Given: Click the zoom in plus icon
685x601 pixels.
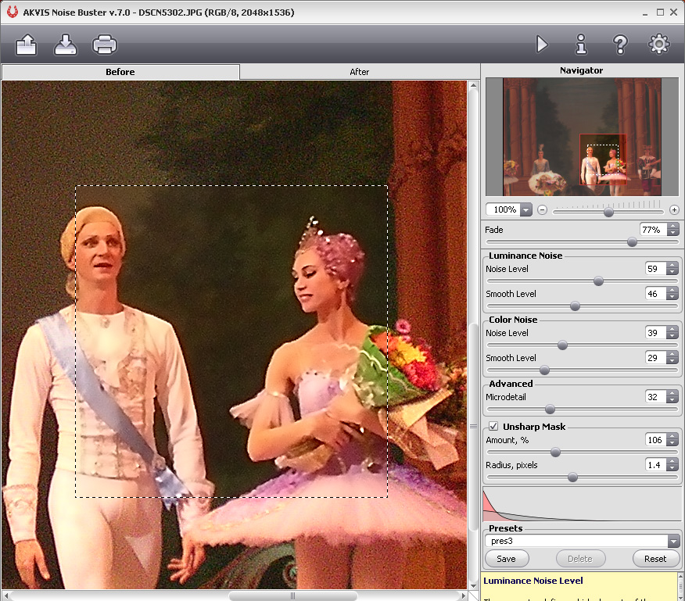Looking at the screenshot, I should pos(674,210).
